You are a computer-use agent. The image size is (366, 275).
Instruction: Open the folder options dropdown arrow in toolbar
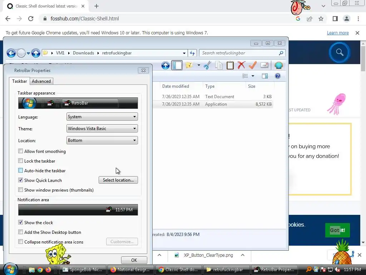pyautogui.click(x=199, y=65)
